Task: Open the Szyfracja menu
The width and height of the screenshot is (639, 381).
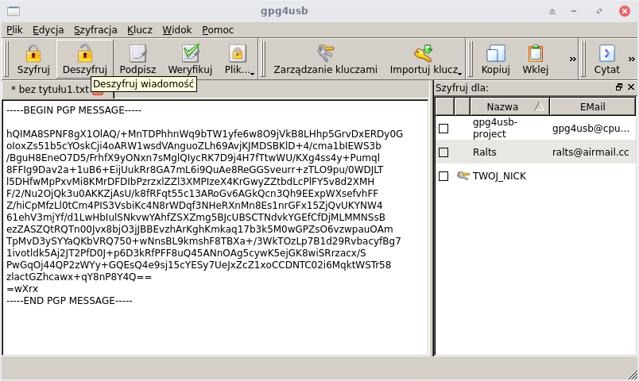Action: pos(95,29)
